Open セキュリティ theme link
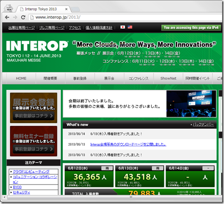224x204 pixels. (21, 192)
